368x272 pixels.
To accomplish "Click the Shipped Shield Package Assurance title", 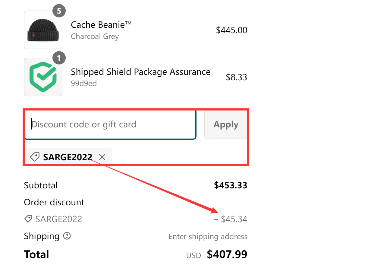I will tap(140, 72).
